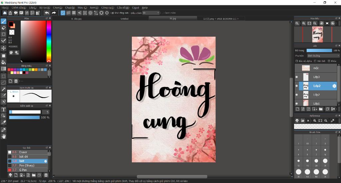Create a new layer in layer panel

click(297, 109)
